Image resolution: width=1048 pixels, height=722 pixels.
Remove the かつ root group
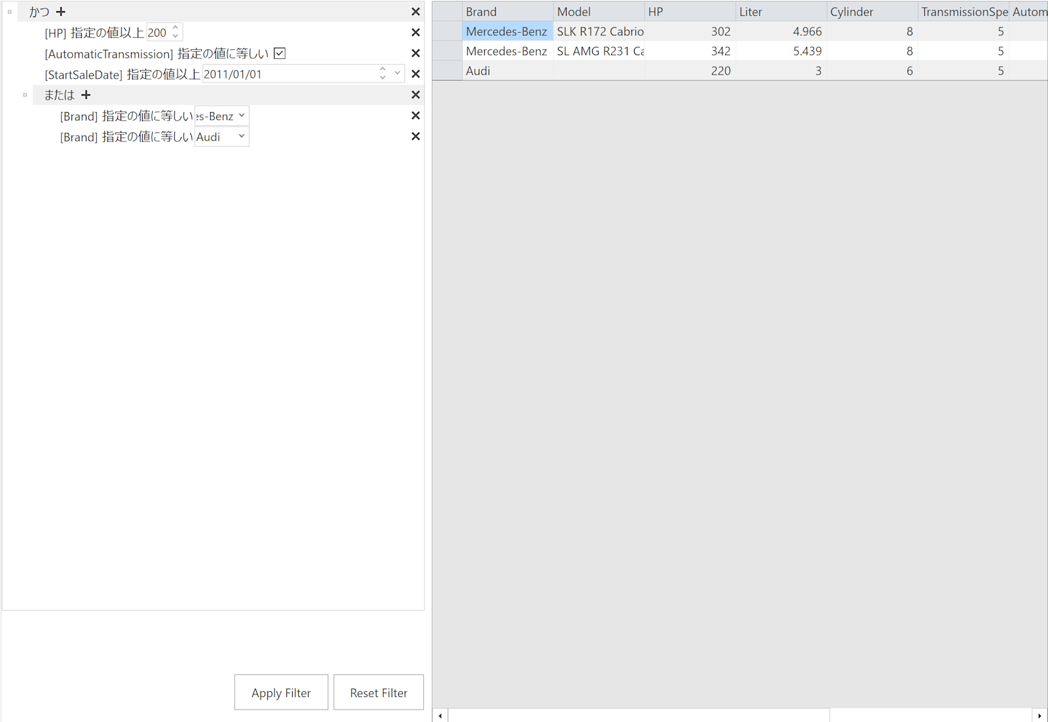[x=415, y=12]
